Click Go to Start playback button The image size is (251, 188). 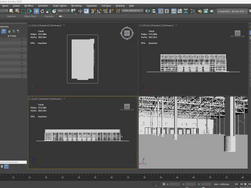pos(236,184)
